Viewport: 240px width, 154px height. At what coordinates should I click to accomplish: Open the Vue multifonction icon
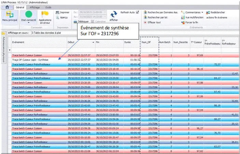[x=183, y=17]
